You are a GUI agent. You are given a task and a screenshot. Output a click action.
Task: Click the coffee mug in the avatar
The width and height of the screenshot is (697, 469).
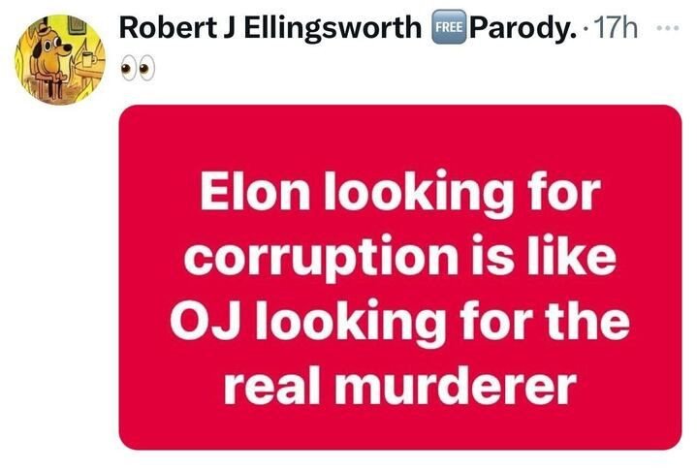[x=87, y=58]
